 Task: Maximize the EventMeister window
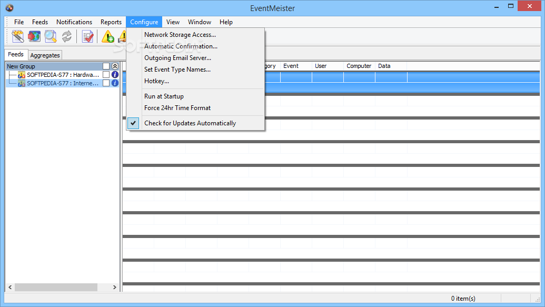[x=511, y=6]
